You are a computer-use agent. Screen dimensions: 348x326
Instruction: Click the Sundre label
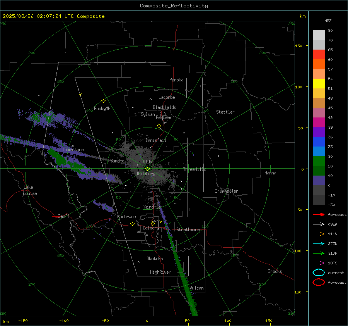pyautogui.click(x=117, y=161)
